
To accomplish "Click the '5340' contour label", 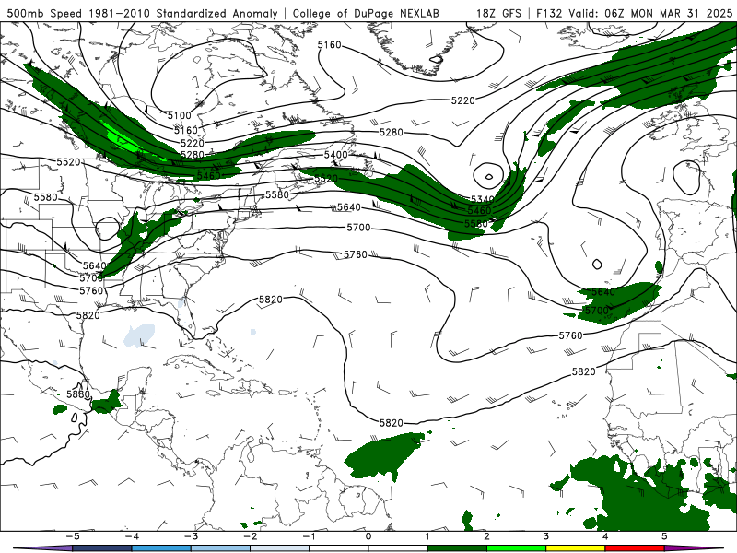I will click(482, 199).
